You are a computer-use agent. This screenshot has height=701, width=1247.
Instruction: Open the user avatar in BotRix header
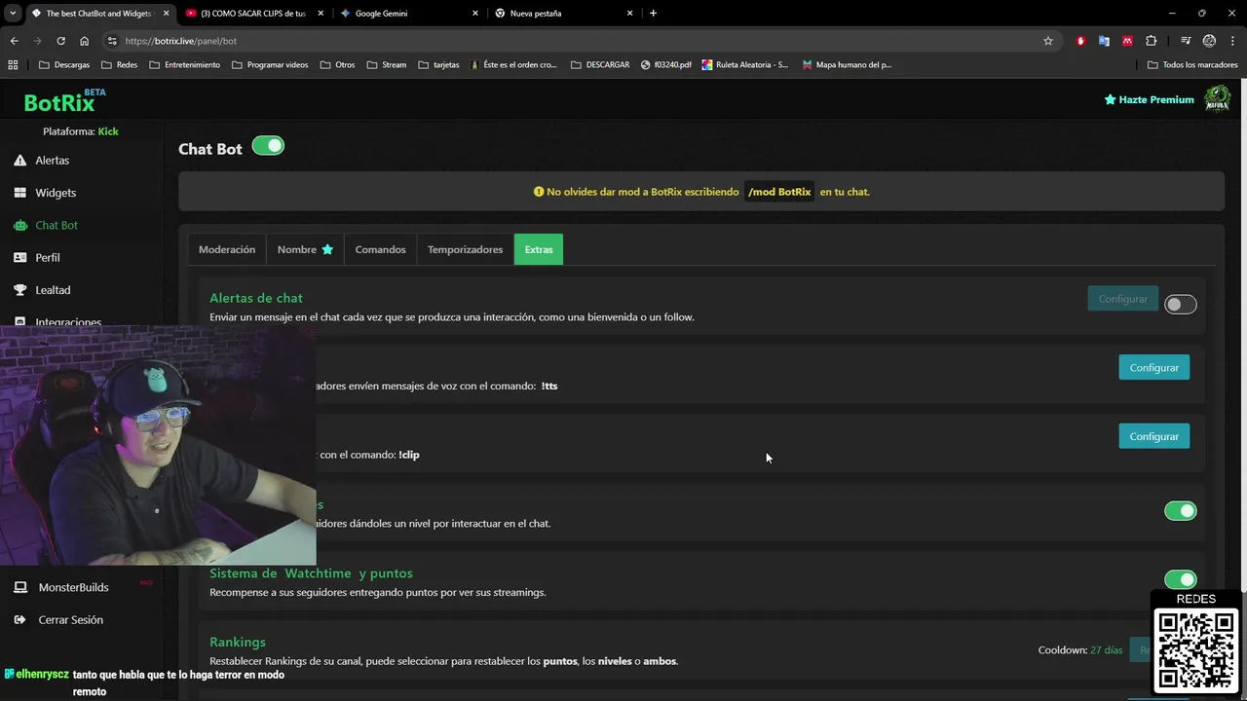[x=1217, y=99]
